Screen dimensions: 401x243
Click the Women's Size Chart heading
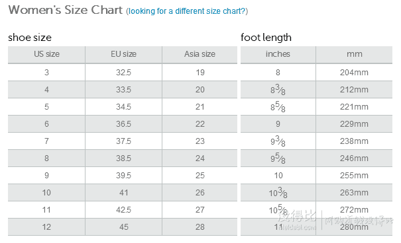click(x=66, y=10)
